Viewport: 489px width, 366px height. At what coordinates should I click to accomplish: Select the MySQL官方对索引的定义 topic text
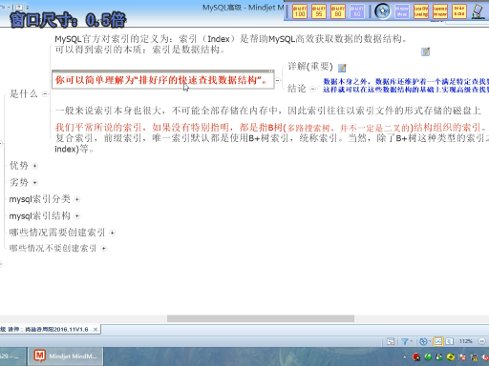coord(231,44)
